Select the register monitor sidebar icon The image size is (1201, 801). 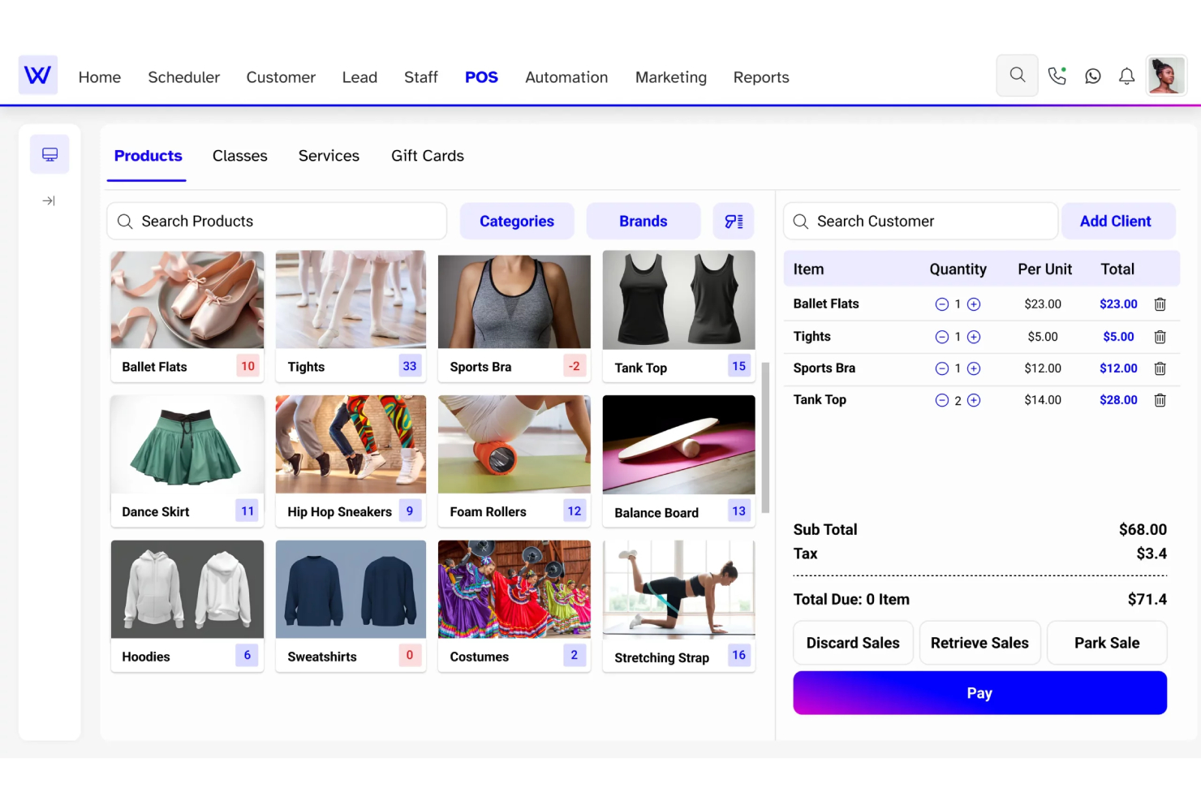click(x=50, y=154)
